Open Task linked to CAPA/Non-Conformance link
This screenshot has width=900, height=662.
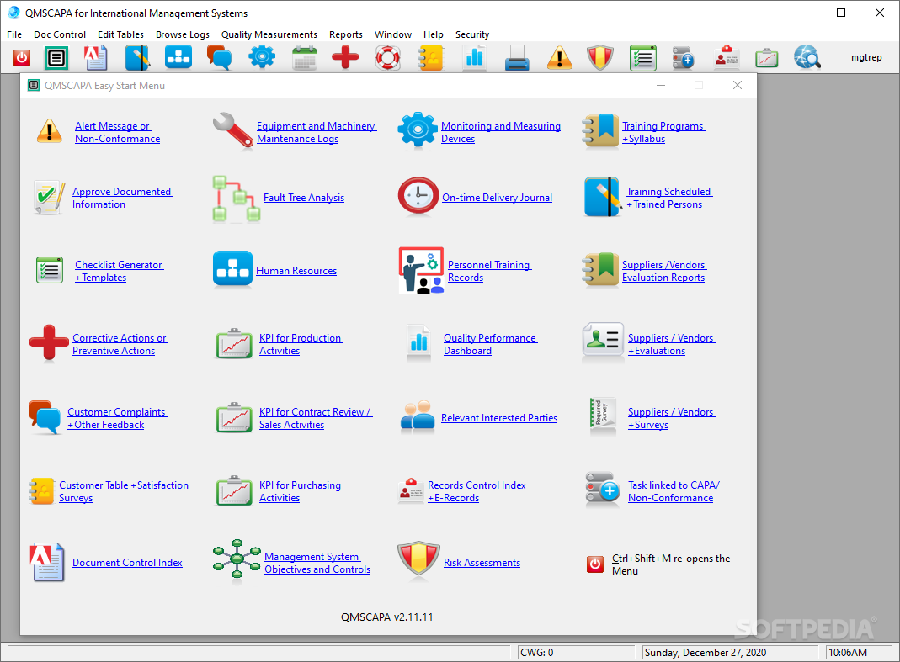click(674, 491)
